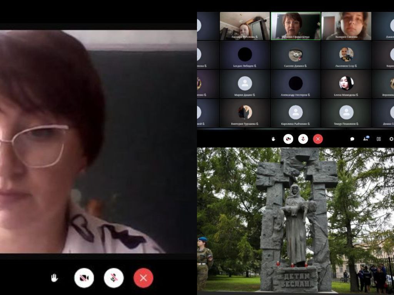This screenshot has height=295, width=394.
Task: Select Александр Нестеров's participant tile
Action: click(295, 84)
